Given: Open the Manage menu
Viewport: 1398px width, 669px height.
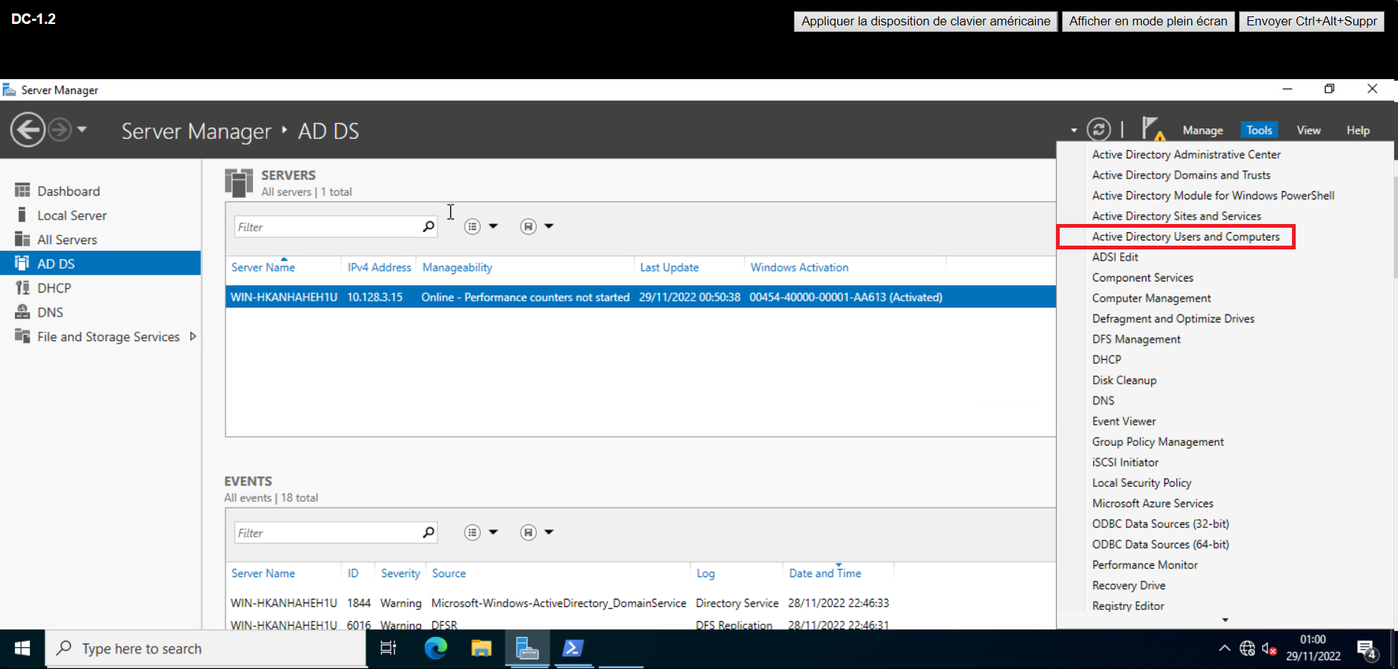Looking at the screenshot, I should (x=1202, y=130).
